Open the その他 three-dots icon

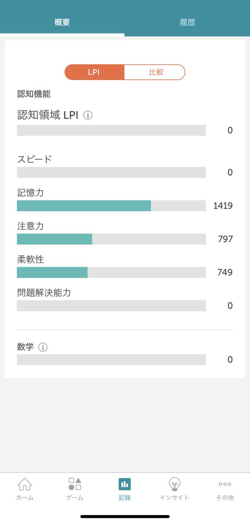tap(225, 484)
